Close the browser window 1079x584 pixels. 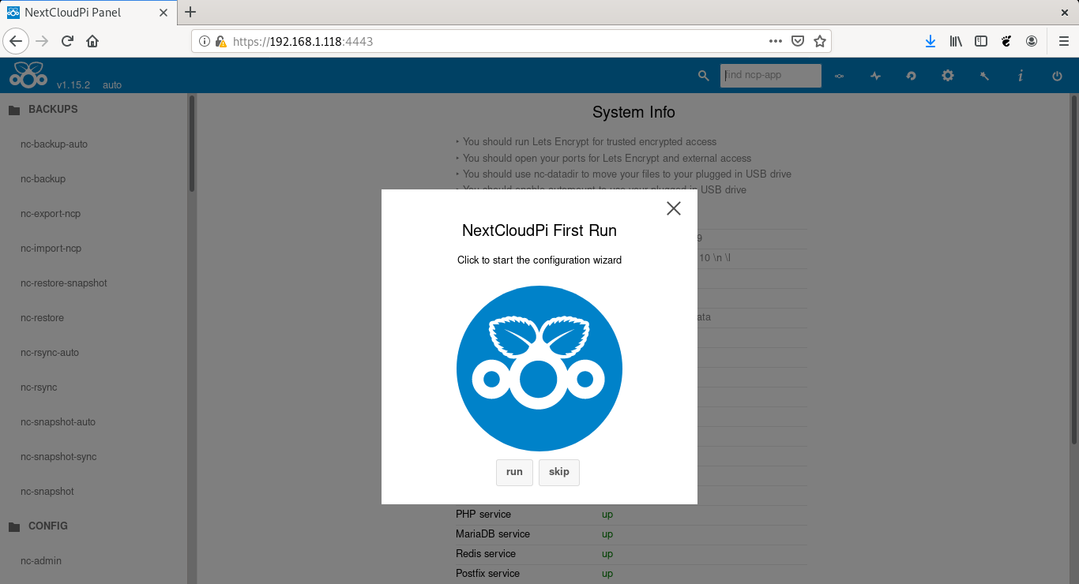[x=1066, y=12]
